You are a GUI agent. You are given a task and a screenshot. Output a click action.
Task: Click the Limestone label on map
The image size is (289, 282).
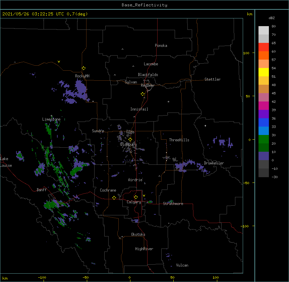tap(51, 119)
